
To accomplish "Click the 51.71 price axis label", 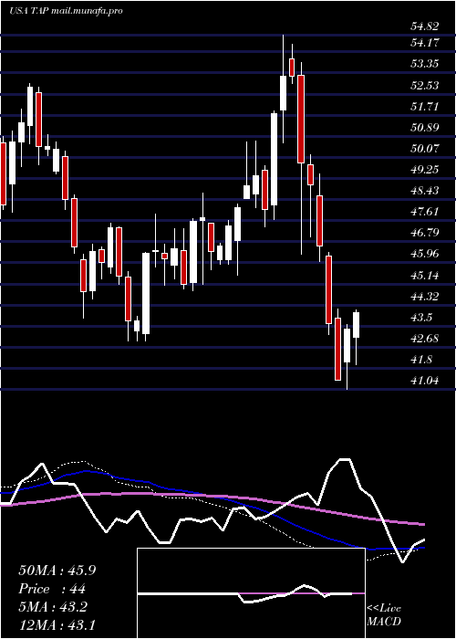I will pos(425,107).
